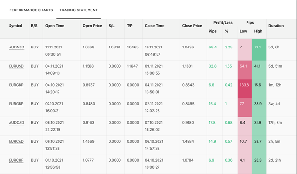Click the High pips sub-header
The width and height of the screenshot is (297, 174).
pos(258,31)
